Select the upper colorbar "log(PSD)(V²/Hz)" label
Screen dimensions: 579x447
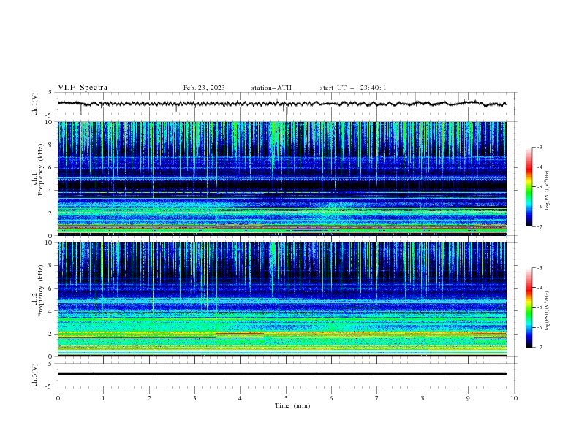(x=548, y=191)
